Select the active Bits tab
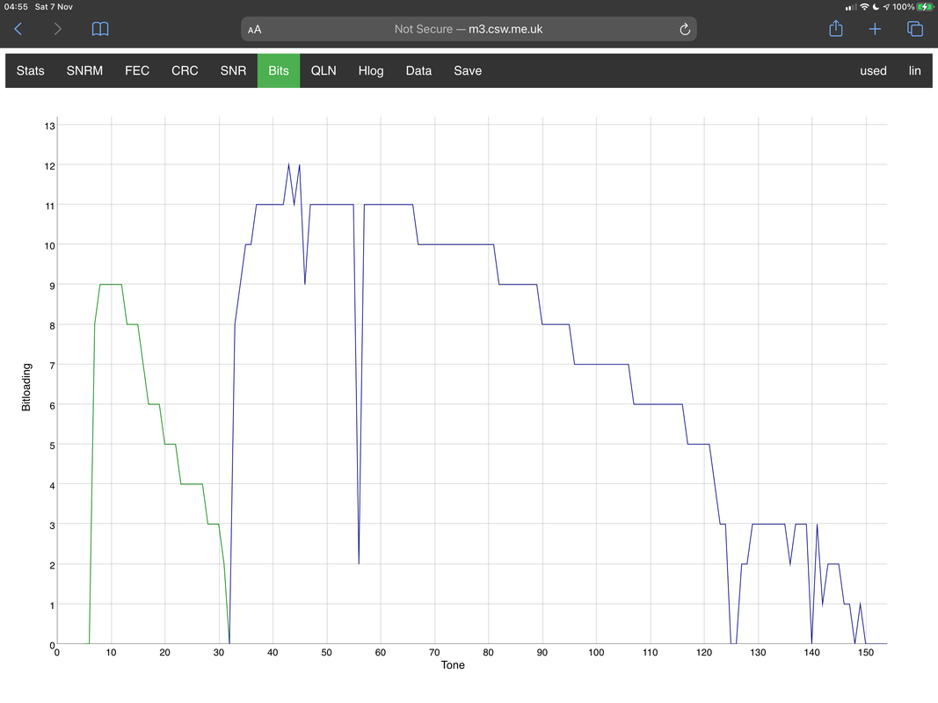 [x=279, y=70]
